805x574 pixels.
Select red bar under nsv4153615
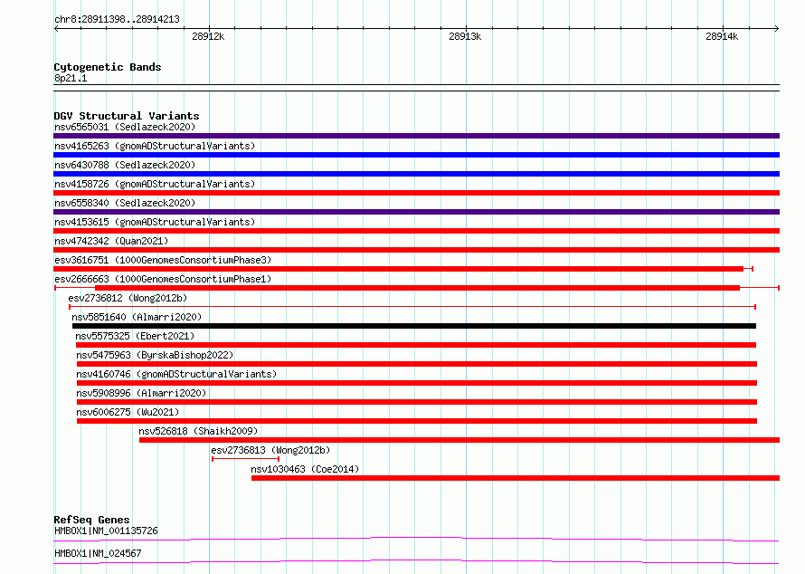click(416, 231)
